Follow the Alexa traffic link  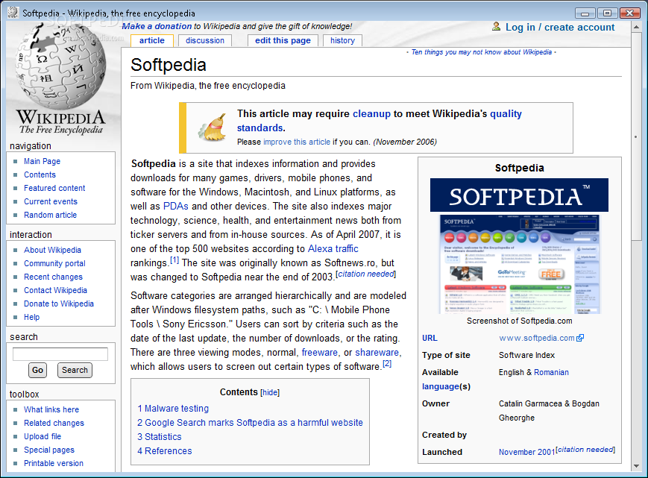coord(333,249)
